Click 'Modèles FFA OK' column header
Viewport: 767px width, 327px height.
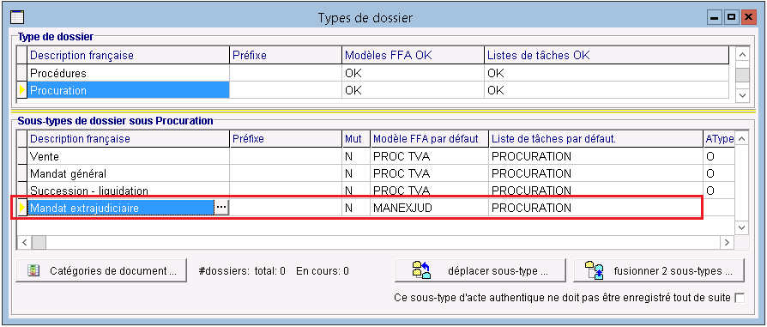(413, 55)
